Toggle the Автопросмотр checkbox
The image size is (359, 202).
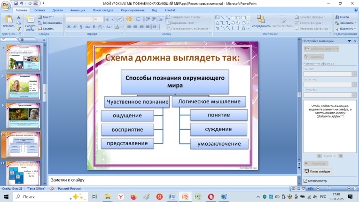[x=305, y=181]
